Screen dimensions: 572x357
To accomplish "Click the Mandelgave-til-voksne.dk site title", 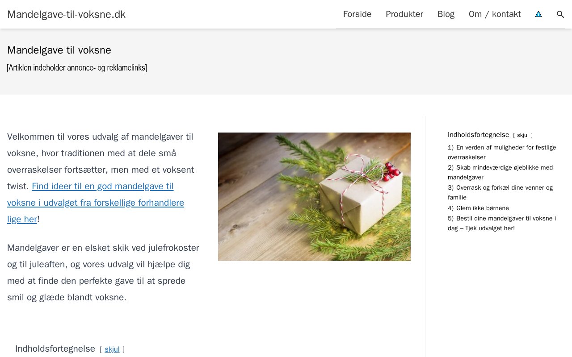I will pyautogui.click(x=67, y=14).
